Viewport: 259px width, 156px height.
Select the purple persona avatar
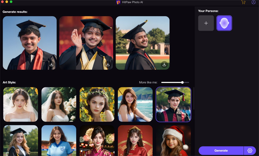pyautogui.click(x=224, y=23)
